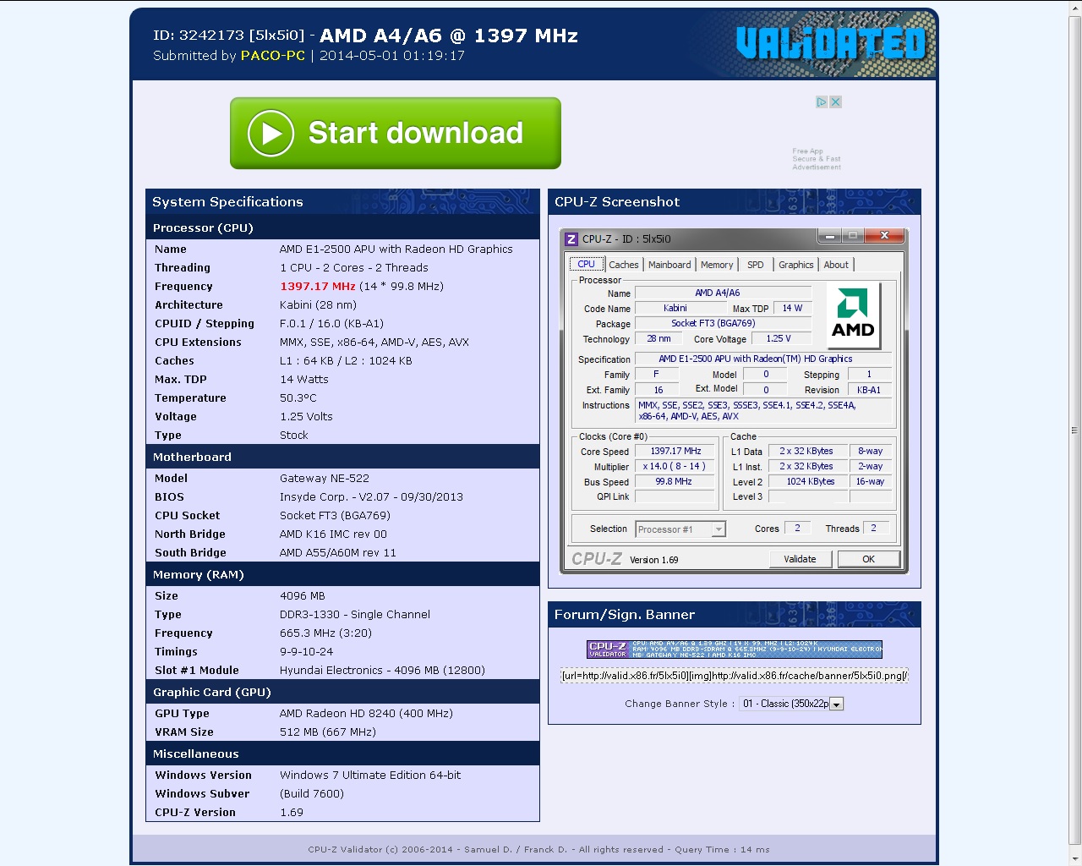Click the Level 2 '1024 KBytes' cache field

click(807, 481)
